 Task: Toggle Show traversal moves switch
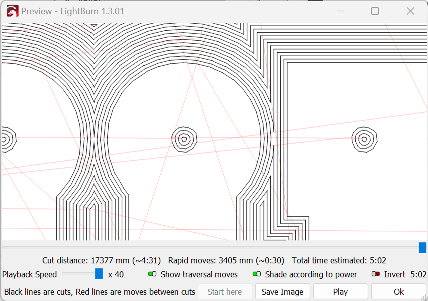click(152, 274)
